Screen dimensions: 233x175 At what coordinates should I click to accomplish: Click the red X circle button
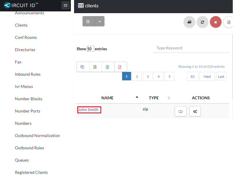point(215,22)
